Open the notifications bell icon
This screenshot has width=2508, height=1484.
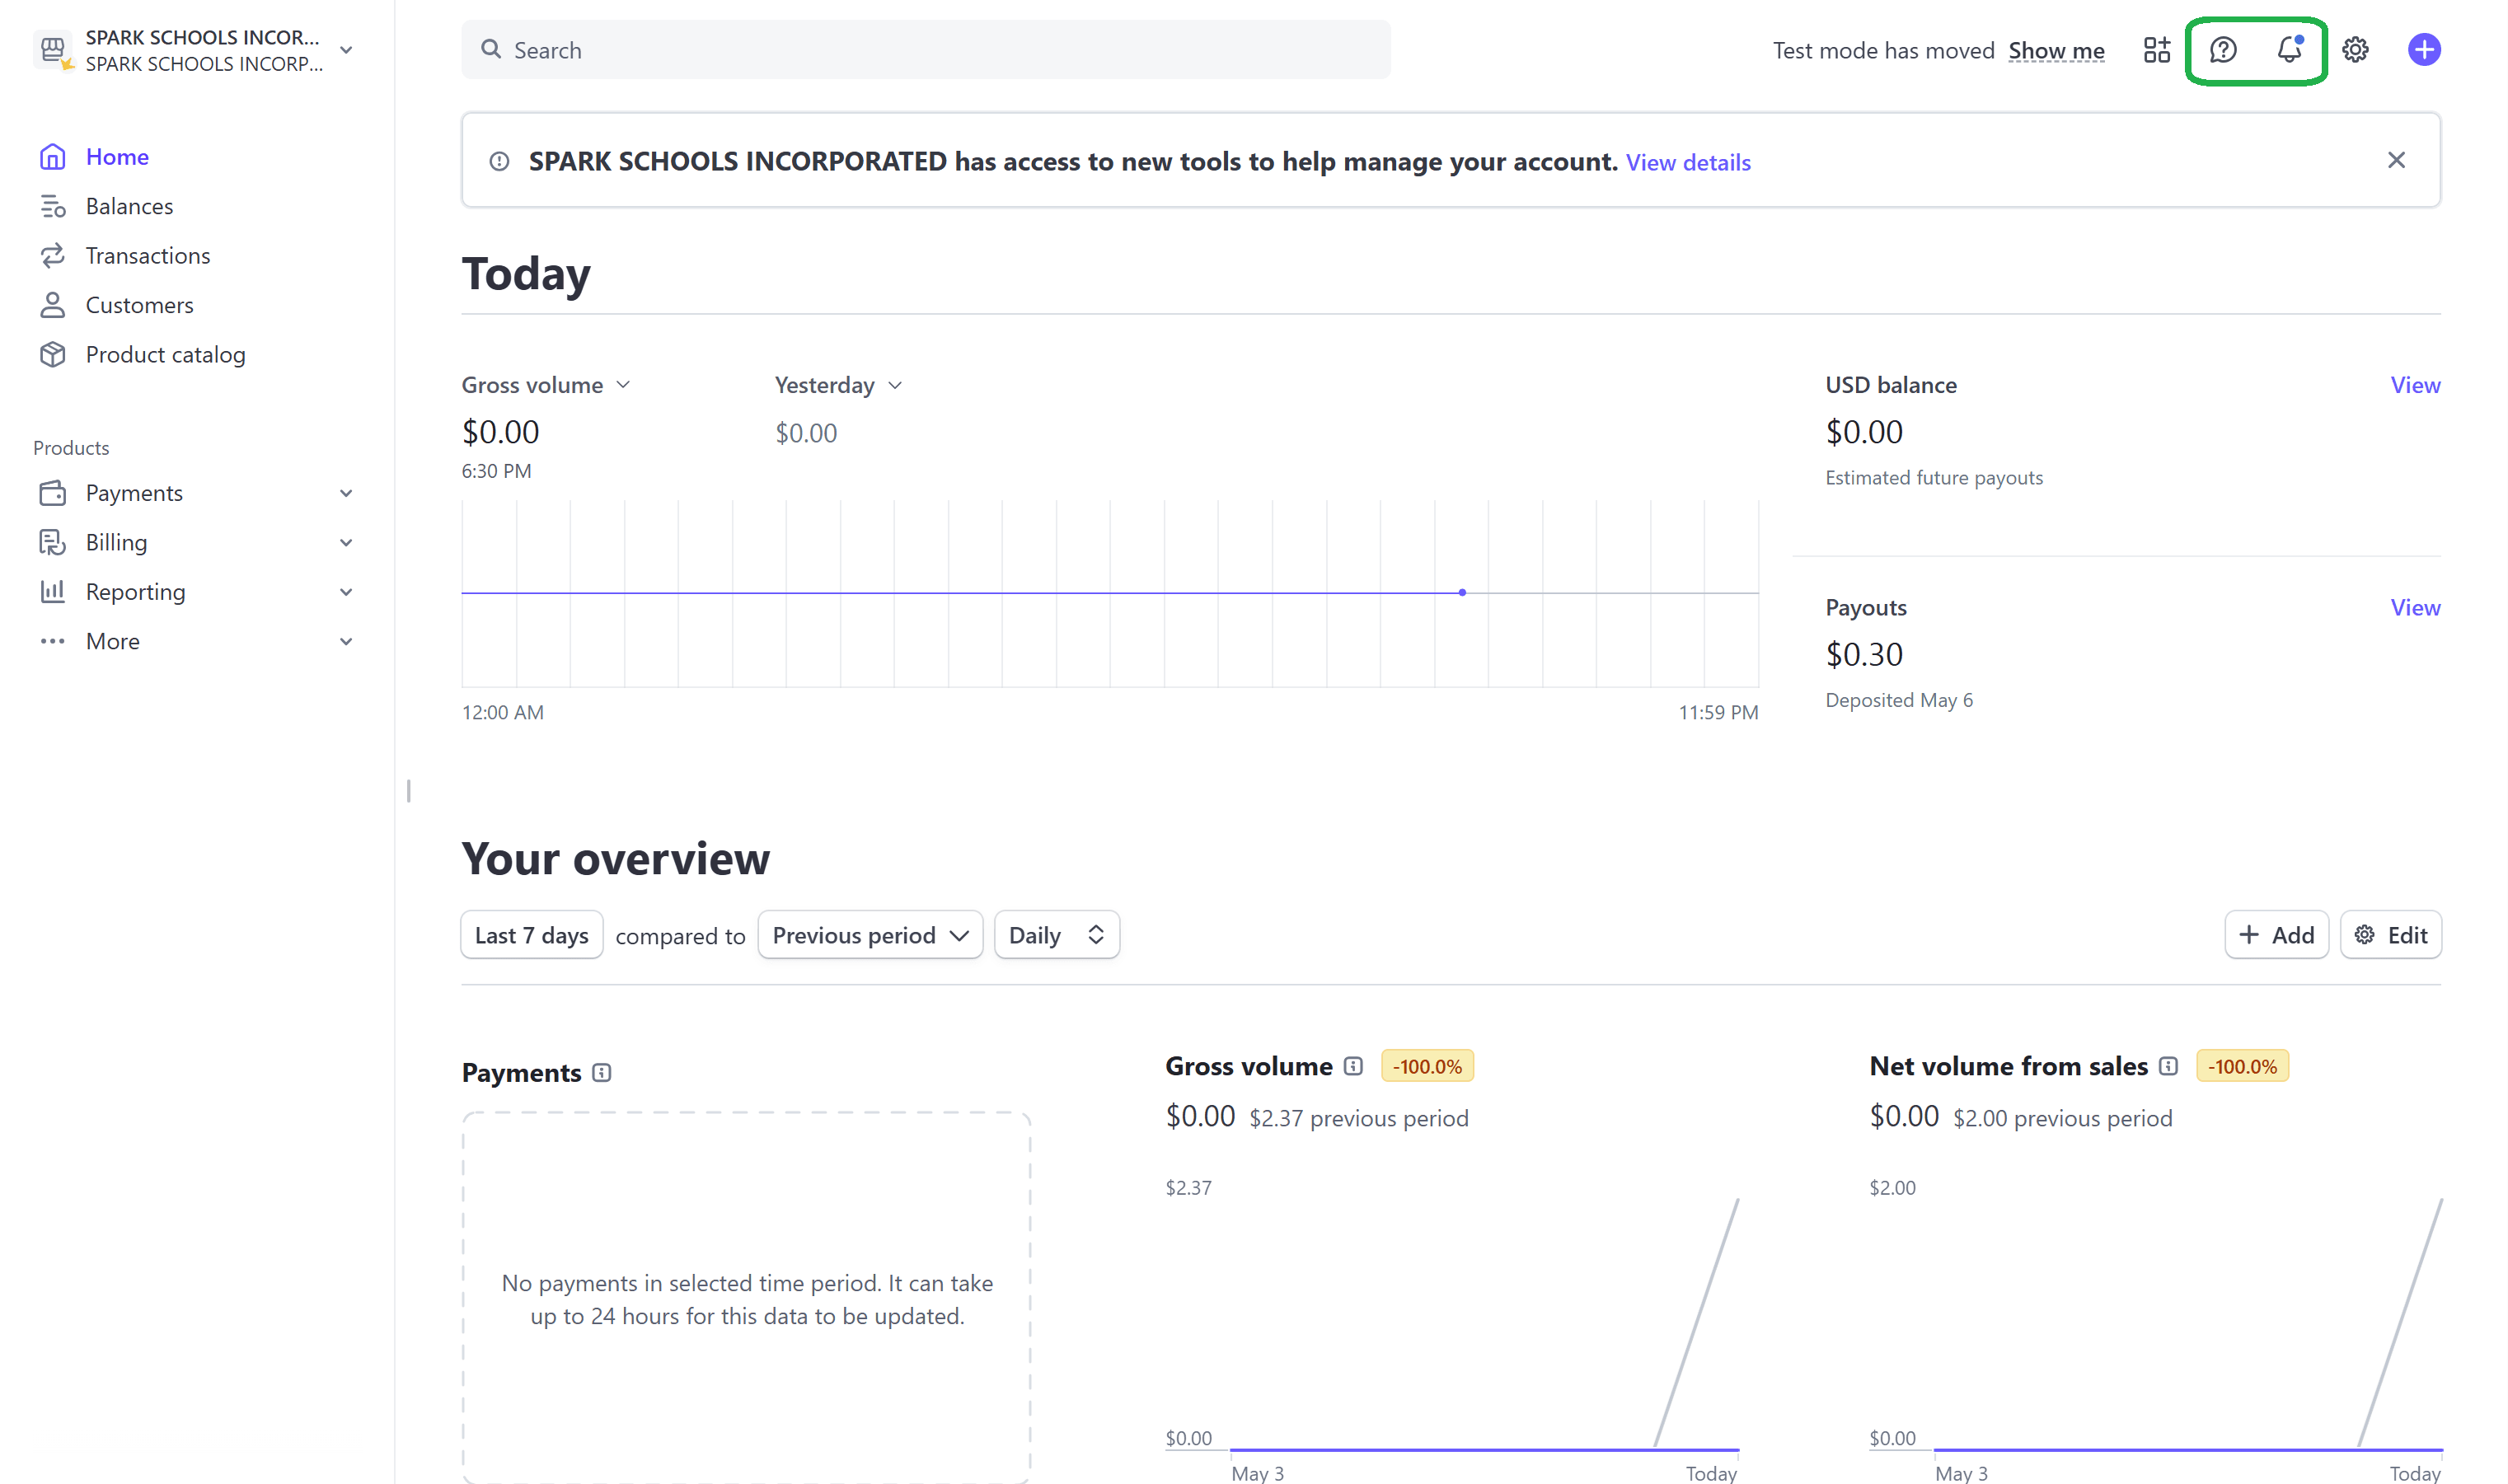(x=2289, y=50)
